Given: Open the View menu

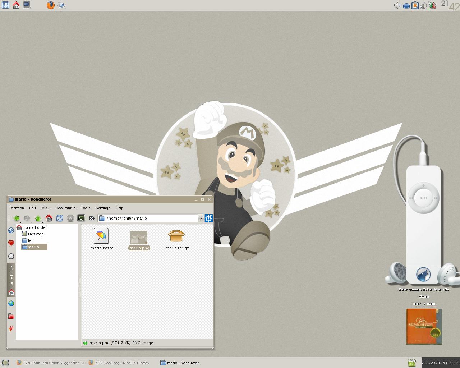Looking at the screenshot, I should 46,208.
